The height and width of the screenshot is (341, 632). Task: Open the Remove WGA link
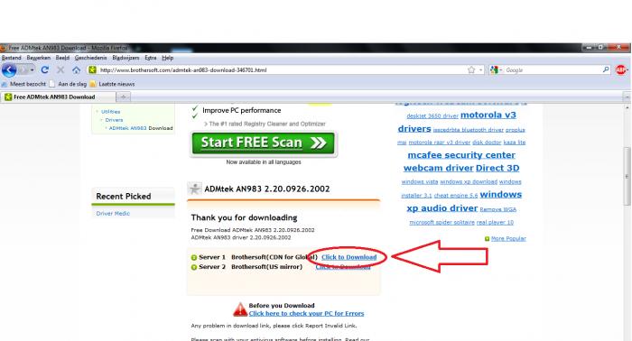[497, 209]
